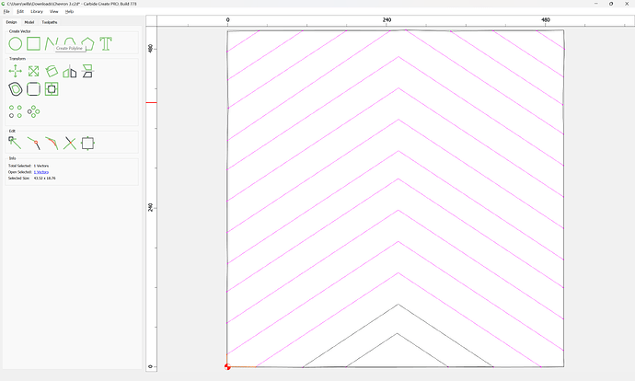The width and height of the screenshot is (635, 381).
Task: Open the Edit menu
Action: pos(20,12)
